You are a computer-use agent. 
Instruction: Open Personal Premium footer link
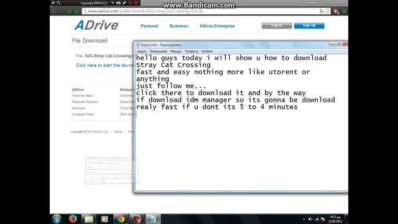(85, 102)
